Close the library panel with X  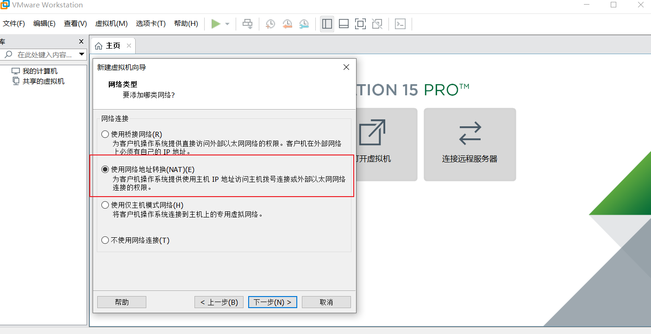coord(81,41)
